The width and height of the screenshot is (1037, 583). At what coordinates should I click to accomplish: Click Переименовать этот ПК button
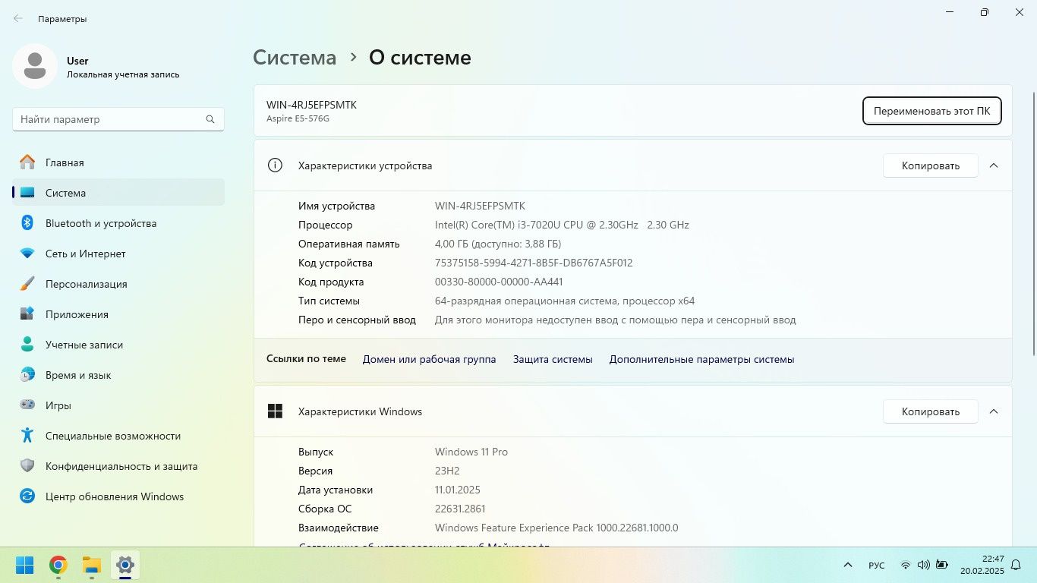pyautogui.click(x=931, y=111)
